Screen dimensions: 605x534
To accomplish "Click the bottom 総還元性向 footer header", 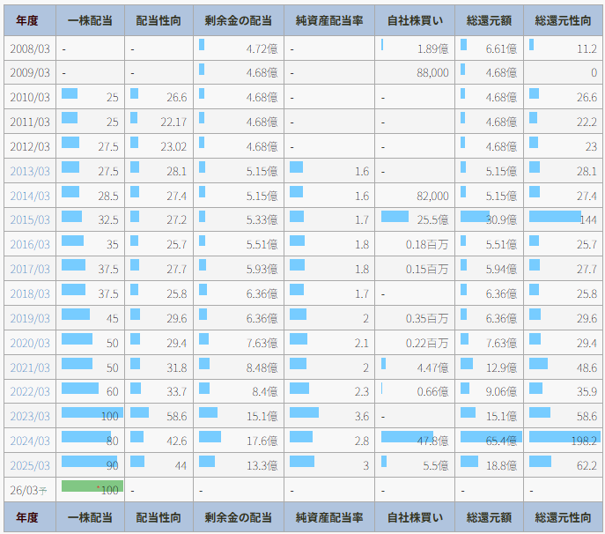I will coord(564,517).
